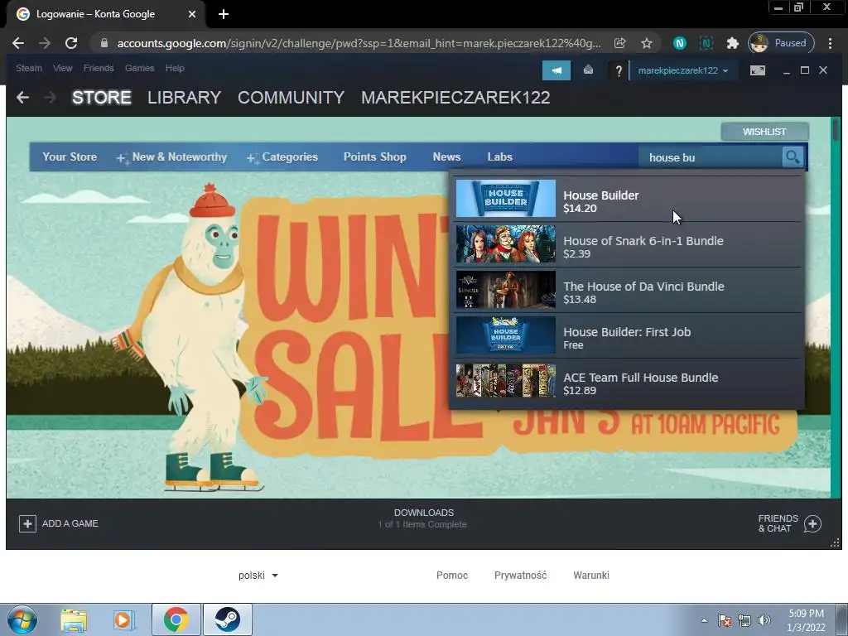Open Steam inbox envelope icon
The width and height of the screenshot is (848, 636).
pos(588,70)
